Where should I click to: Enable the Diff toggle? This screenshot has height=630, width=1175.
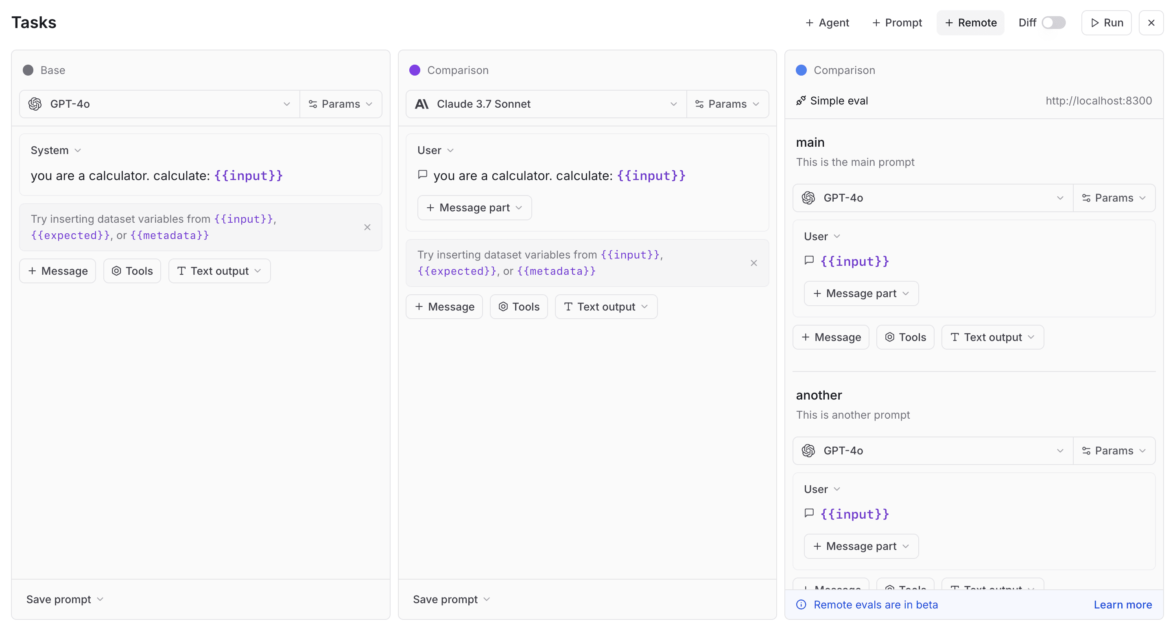pyautogui.click(x=1053, y=22)
